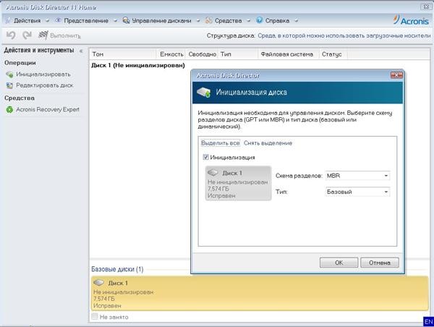Open the Представление menu
This screenshot has width=434, height=327.
86,21
